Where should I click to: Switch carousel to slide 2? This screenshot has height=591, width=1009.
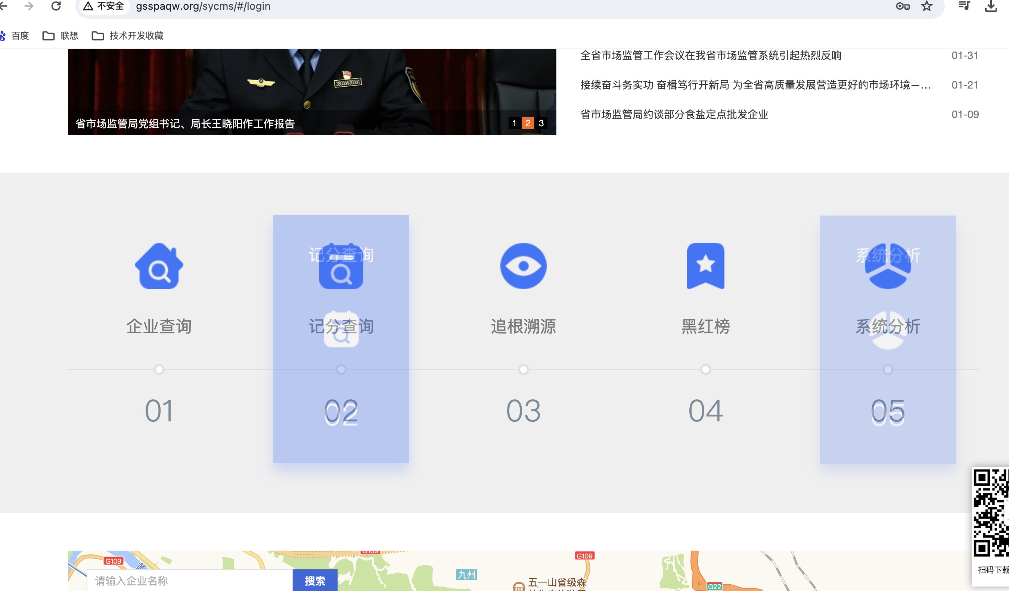tap(528, 123)
